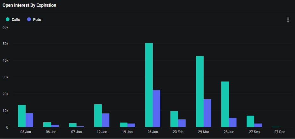
Task: Click the 06 Jan Calls bar
Action: tap(47, 124)
